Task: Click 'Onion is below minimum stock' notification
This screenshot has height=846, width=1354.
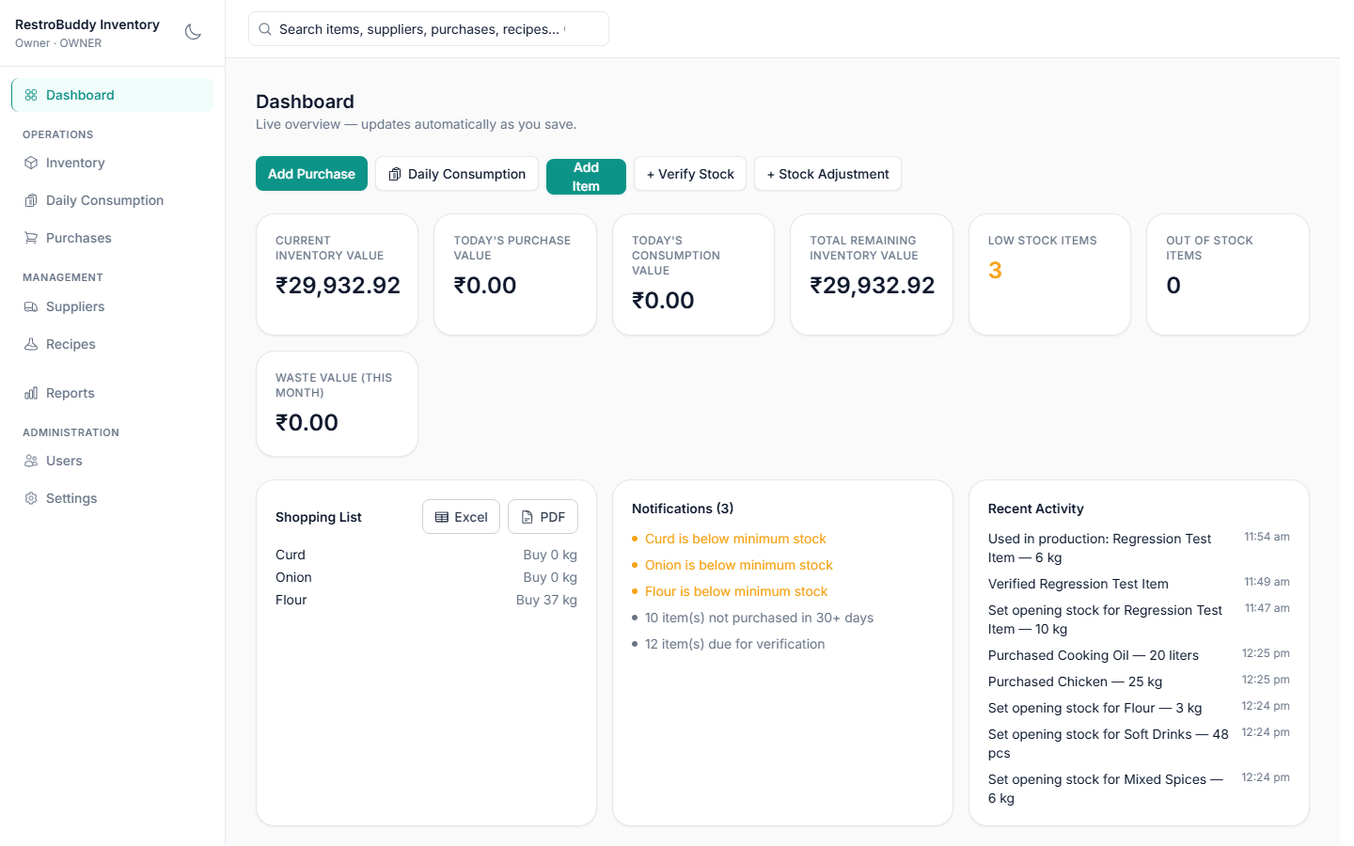Action: pyautogui.click(x=739, y=565)
